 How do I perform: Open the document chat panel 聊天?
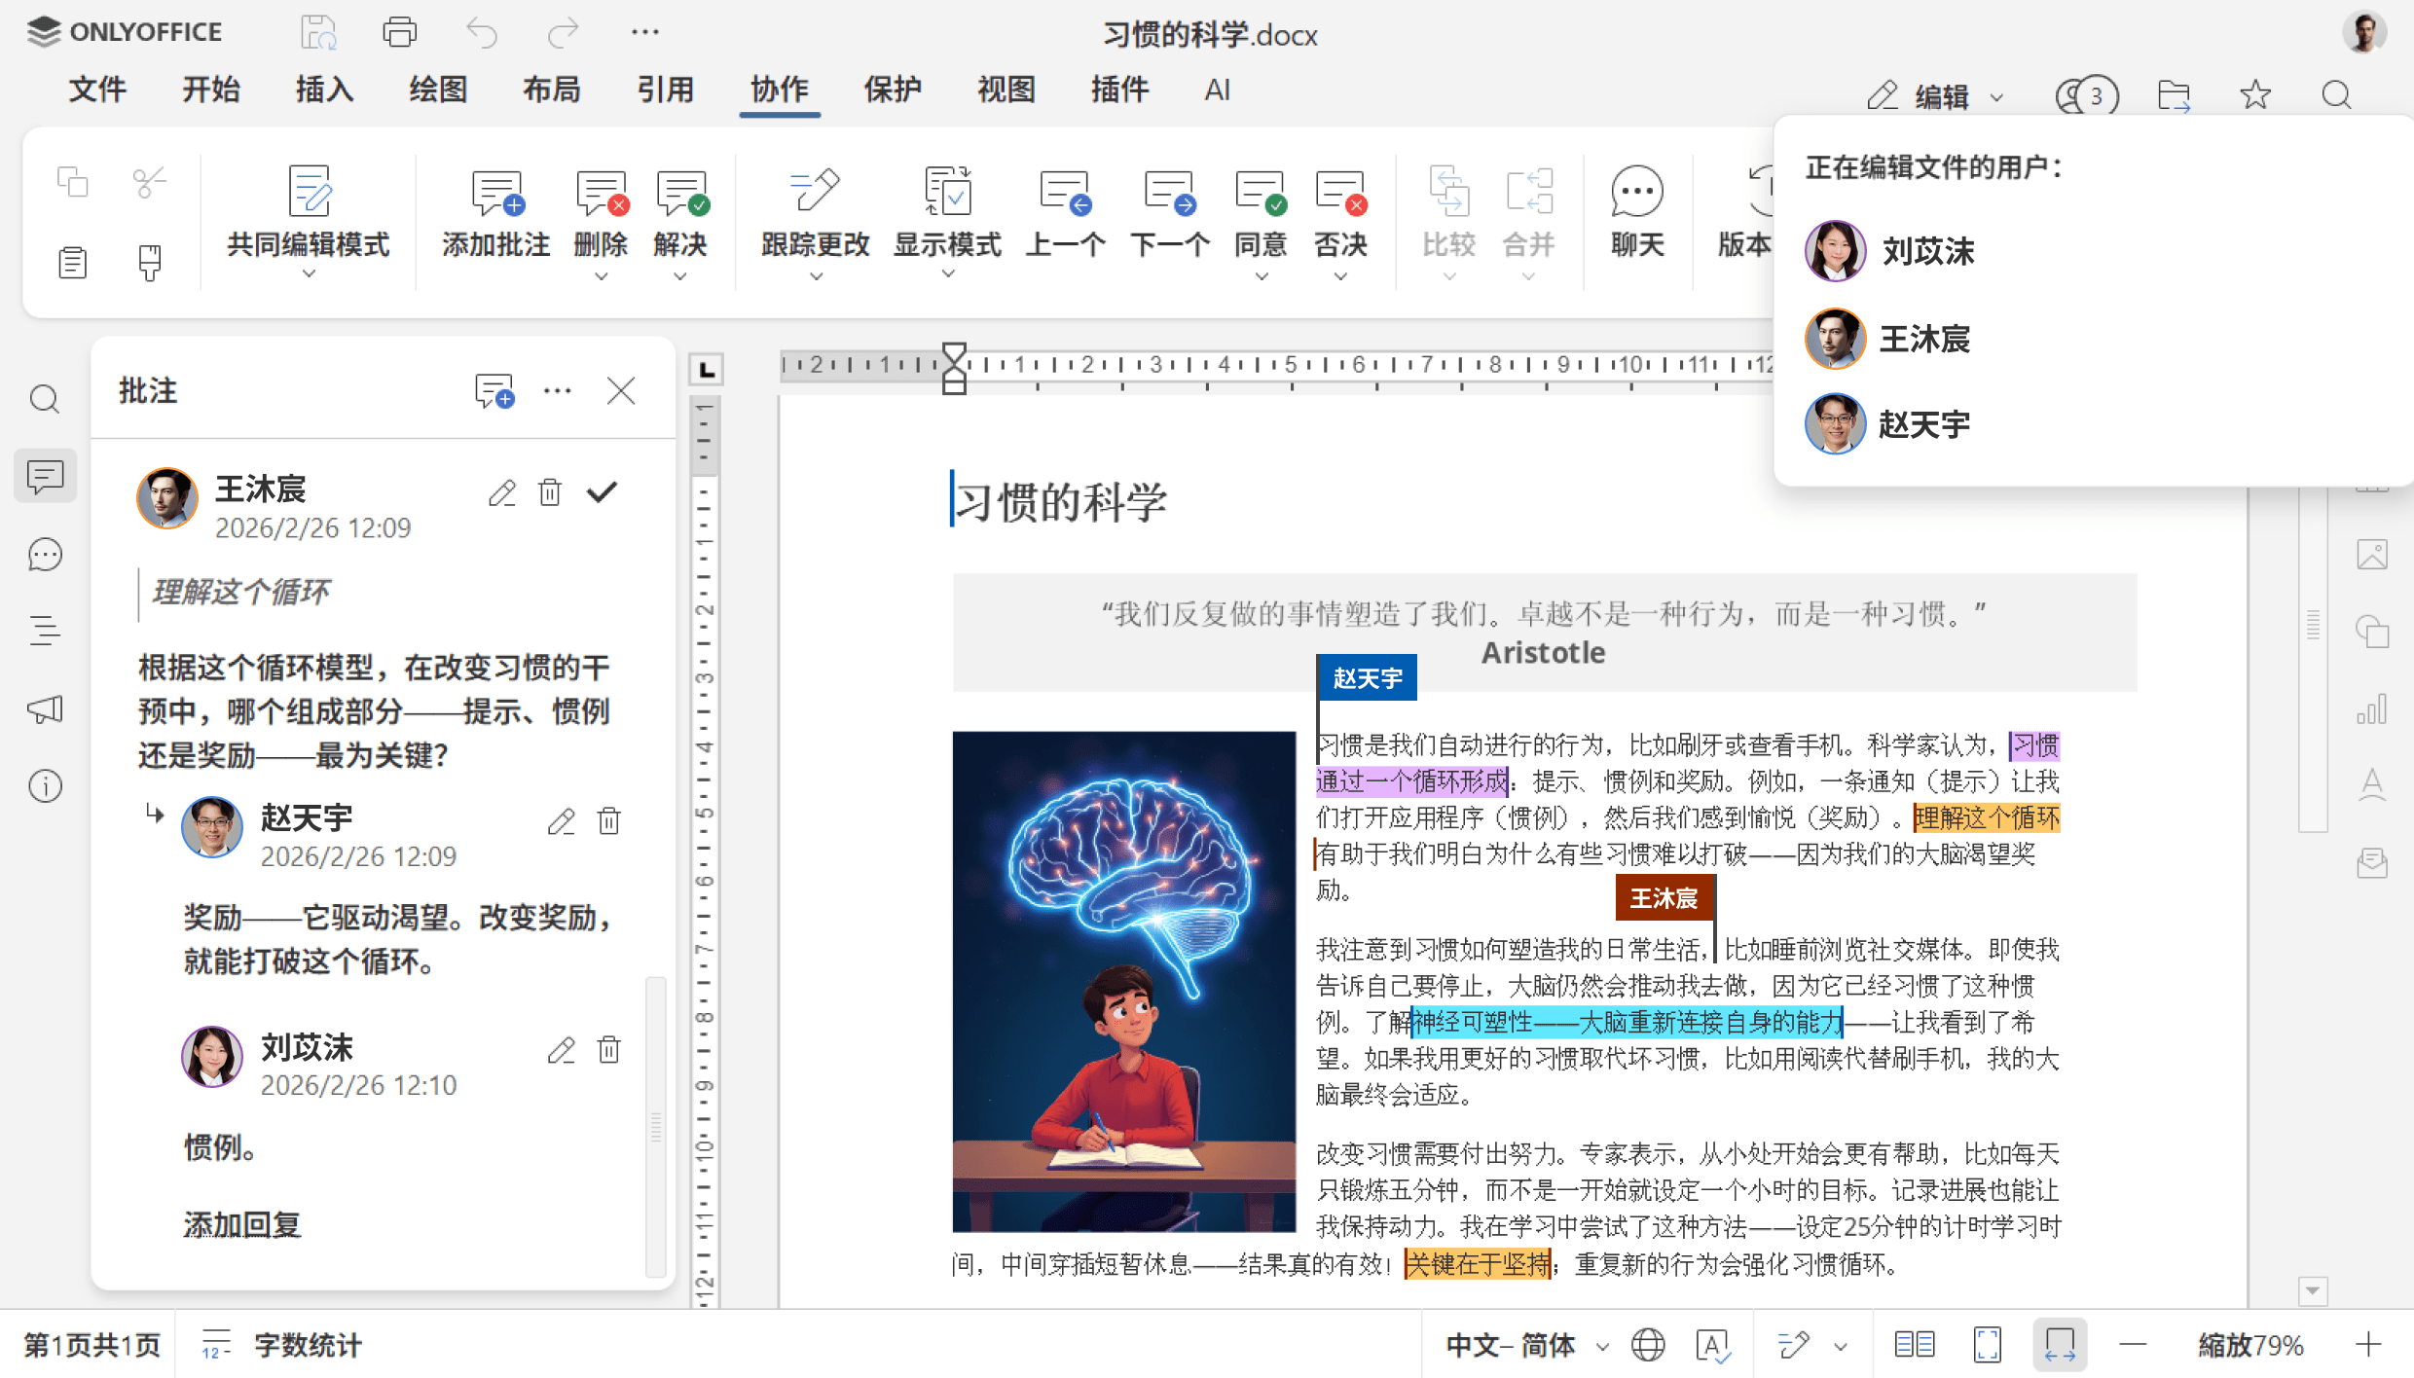click(x=1635, y=216)
